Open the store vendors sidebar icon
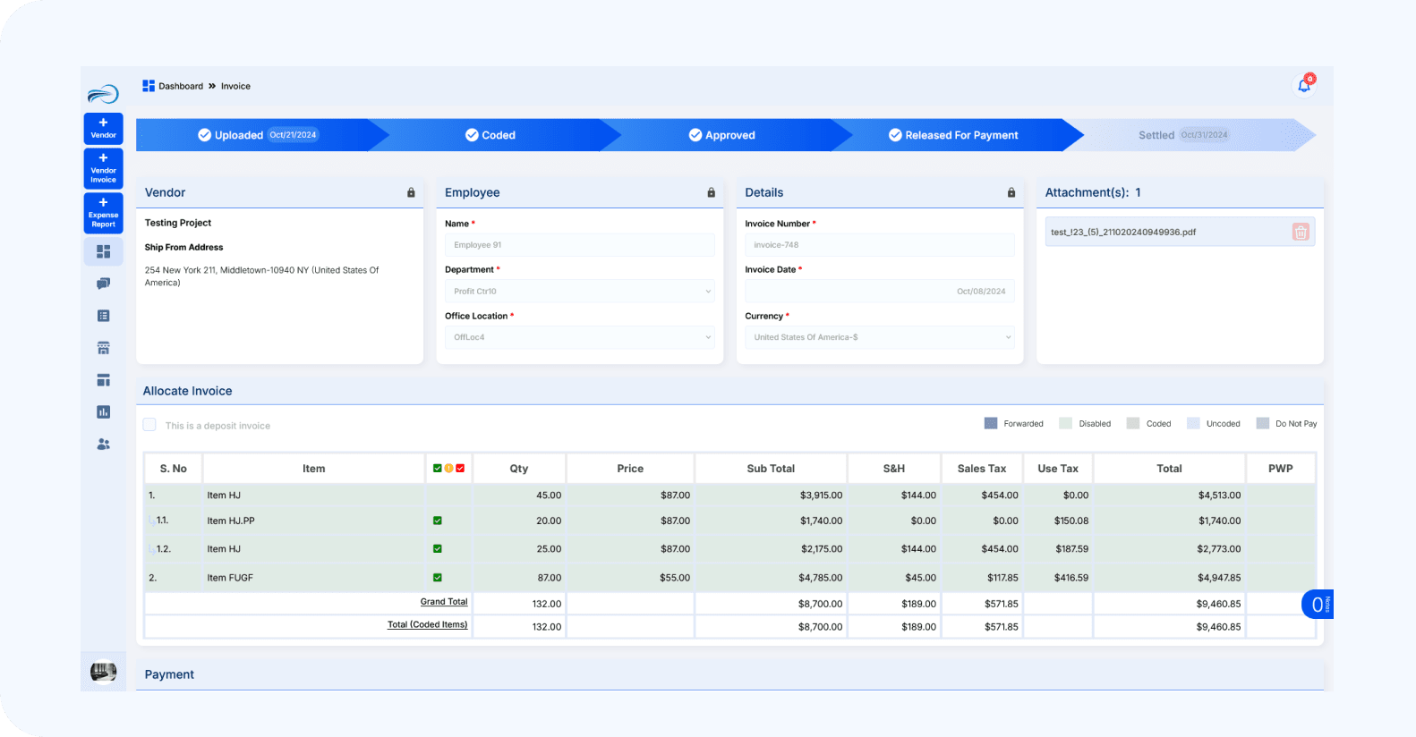Image resolution: width=1416 pixels, height=737 pixels. pyautogui.click(x=104, y=348)
